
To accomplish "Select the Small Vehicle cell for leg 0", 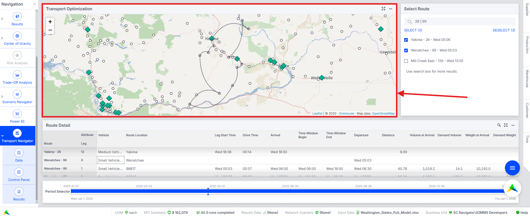I will click(x=111, y=160).
